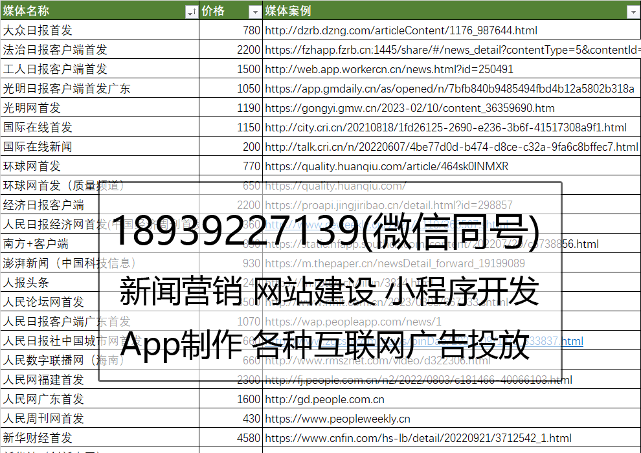Open the 媒体名称 column filter dropdown
This screenshot has height=453, width=641.
click(x=191, y=12)
